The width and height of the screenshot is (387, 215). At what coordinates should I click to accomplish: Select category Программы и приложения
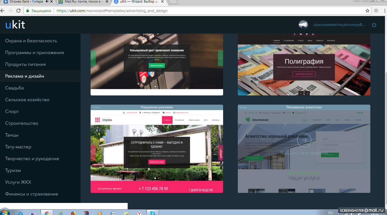click(35, 53)
